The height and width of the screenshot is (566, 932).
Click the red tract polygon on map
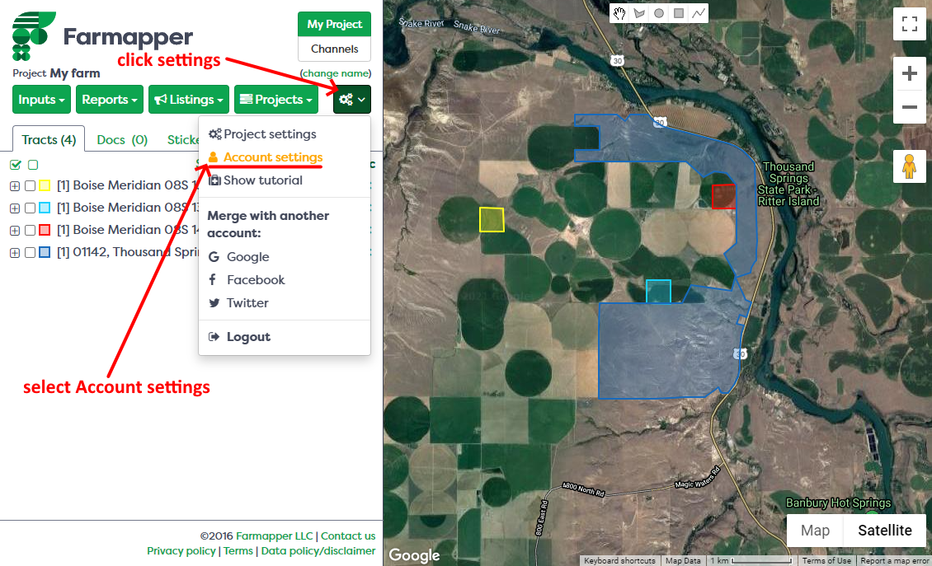coord(723,196)
